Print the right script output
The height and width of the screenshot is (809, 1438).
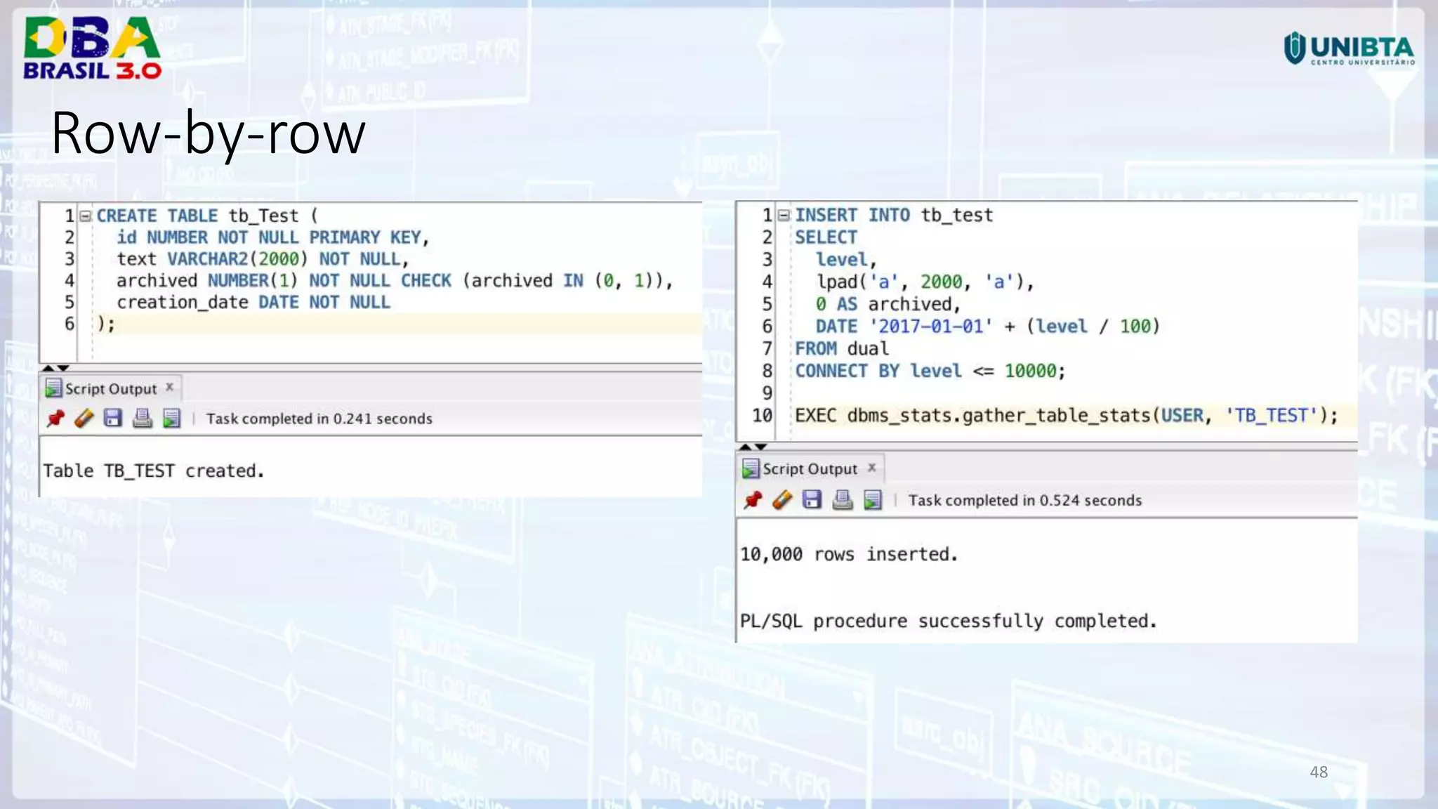pyautogui.click(x=842, y=500)
